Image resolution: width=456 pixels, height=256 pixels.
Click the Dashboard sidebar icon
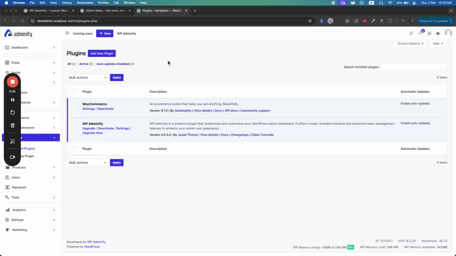coord(7,47)
